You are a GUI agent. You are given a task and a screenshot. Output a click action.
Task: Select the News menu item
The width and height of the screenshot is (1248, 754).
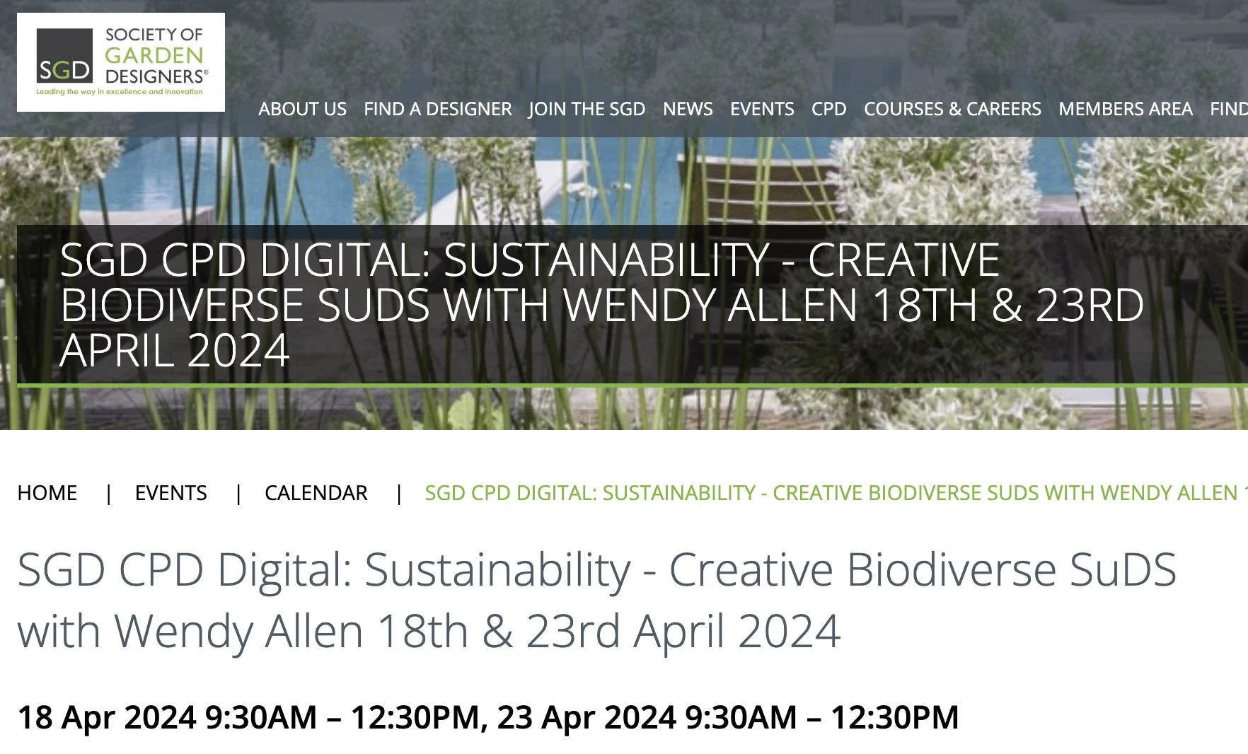688,109
